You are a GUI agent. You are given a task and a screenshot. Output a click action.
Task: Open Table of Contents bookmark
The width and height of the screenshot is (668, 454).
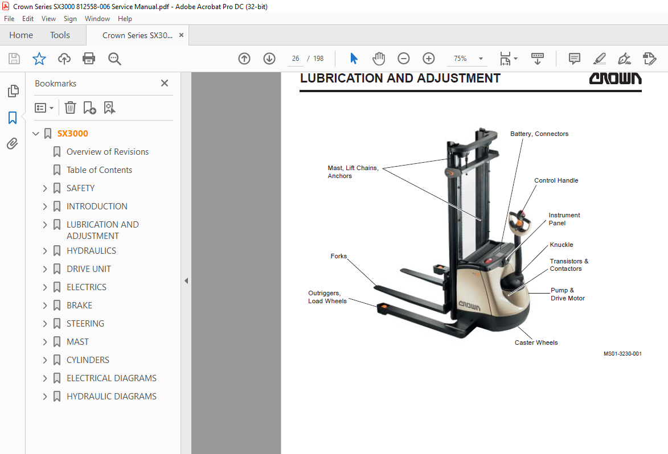[x=99, y=170]
